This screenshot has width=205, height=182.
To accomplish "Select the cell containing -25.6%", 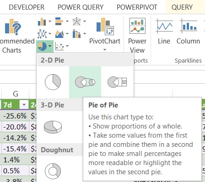I will click(x=15, y=116).
